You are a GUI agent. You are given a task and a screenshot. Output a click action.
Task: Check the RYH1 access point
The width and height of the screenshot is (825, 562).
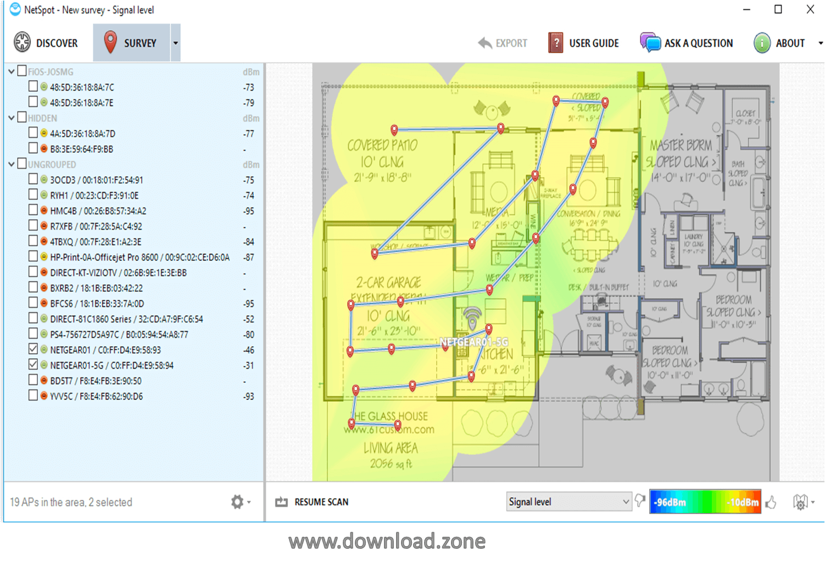(x=33, y=194)
